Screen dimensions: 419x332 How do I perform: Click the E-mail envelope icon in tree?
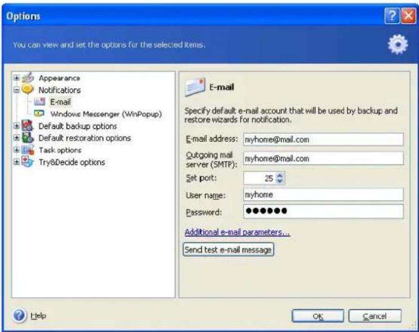(40, 102)
